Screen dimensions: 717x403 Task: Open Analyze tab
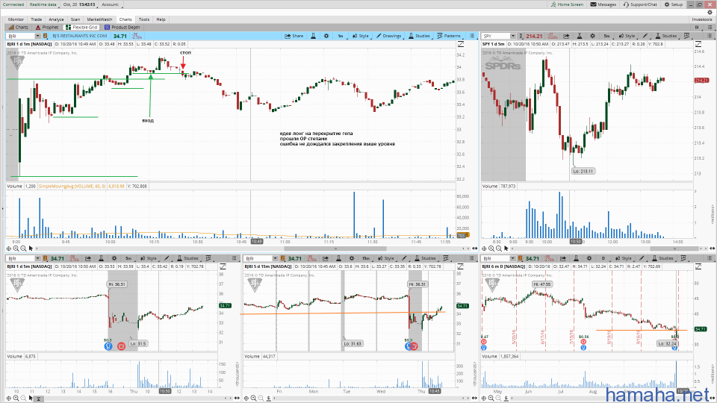pos(56,19)
